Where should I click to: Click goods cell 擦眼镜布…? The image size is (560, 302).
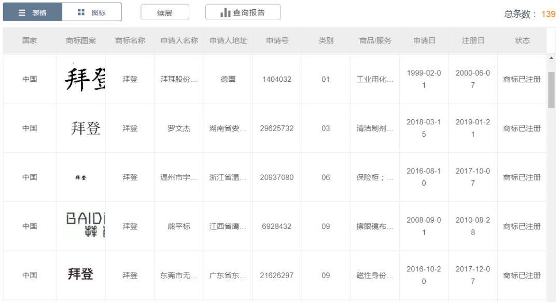pyautogui.click(x=375, y=226)
